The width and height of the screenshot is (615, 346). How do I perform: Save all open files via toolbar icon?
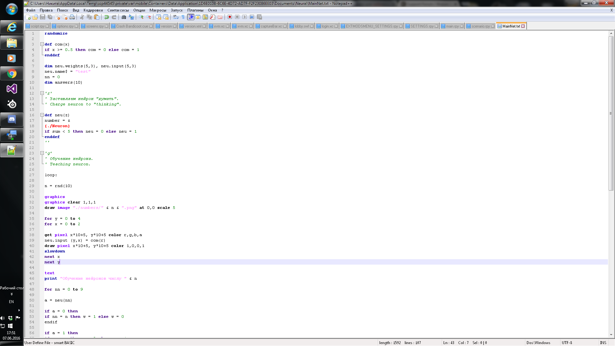pos(49,17)
